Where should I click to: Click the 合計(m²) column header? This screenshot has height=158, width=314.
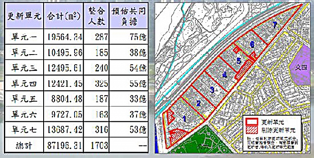tap(64, 16)
